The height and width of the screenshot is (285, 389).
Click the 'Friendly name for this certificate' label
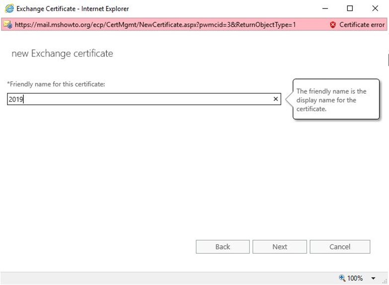pos(56,84)
